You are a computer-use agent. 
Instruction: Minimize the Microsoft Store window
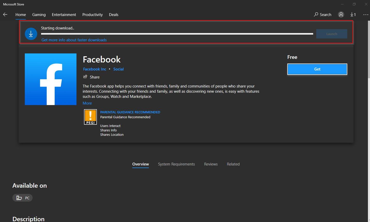point(342,4)
